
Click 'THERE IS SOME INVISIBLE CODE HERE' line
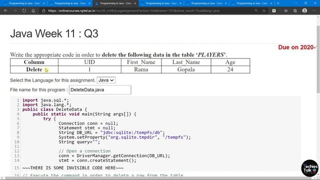[73, 168]
